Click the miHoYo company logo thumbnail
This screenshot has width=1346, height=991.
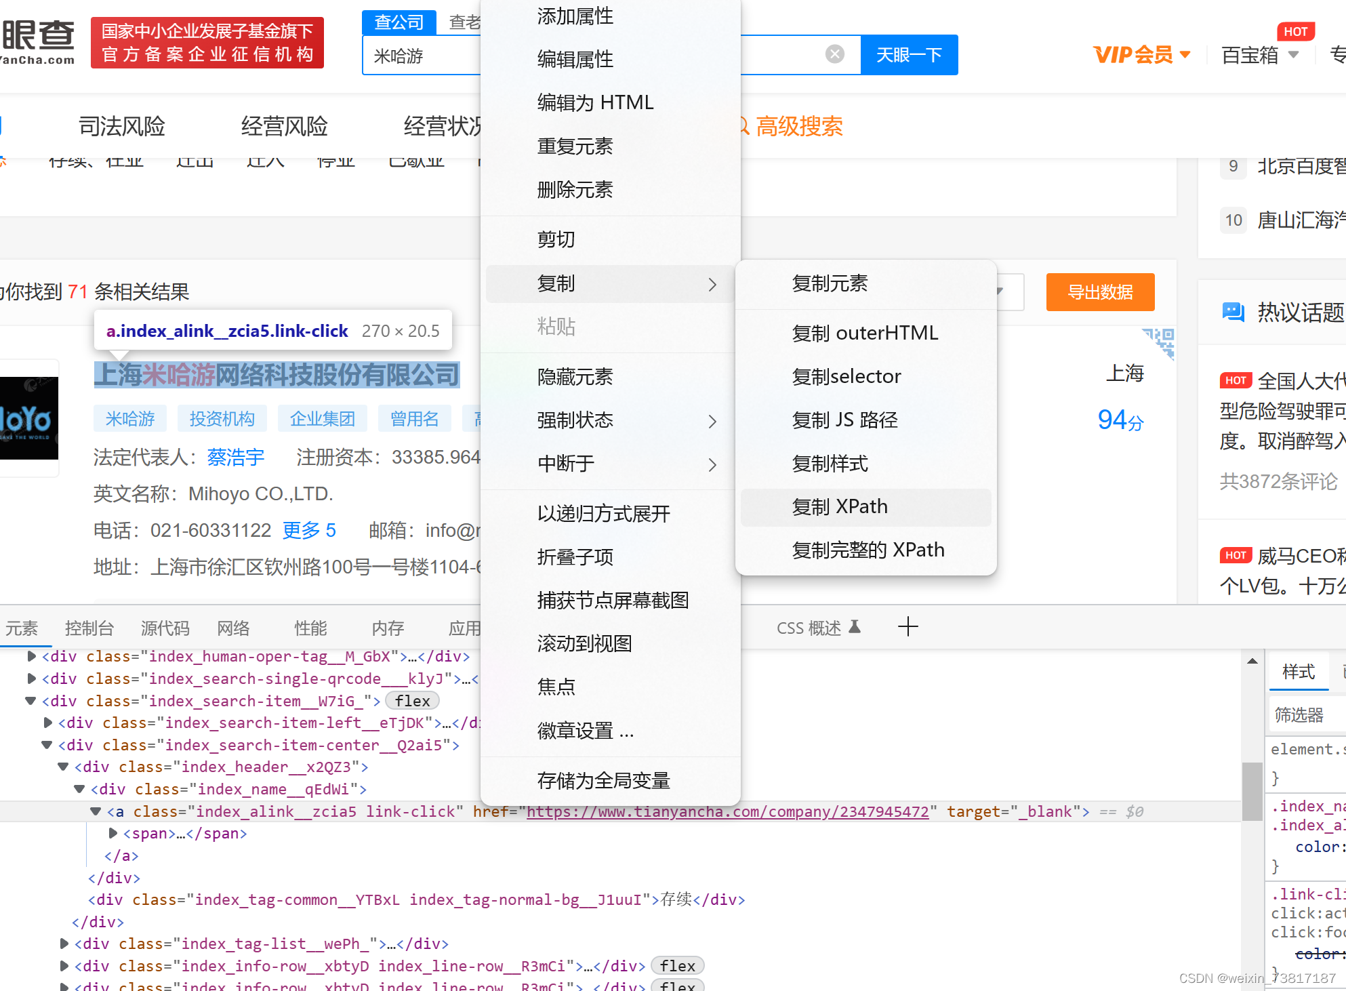(x=28, y=418)
